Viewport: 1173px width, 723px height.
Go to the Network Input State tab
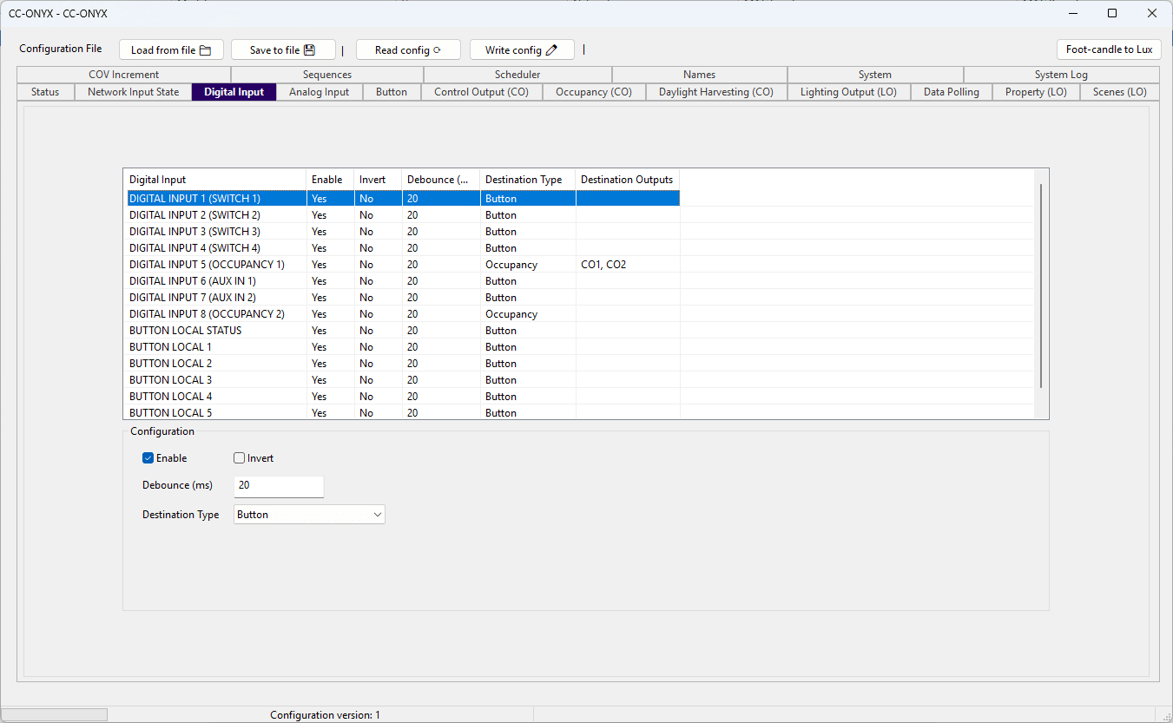point(134,92)
